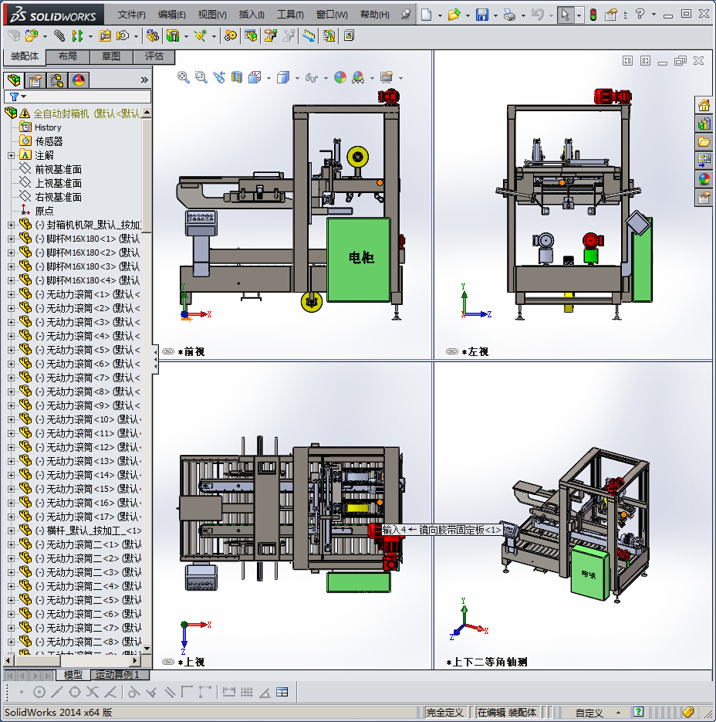The width and height of the screenshot is (716, 722).
Task: Switch to the 评估 tab
Action: (154, 56)
